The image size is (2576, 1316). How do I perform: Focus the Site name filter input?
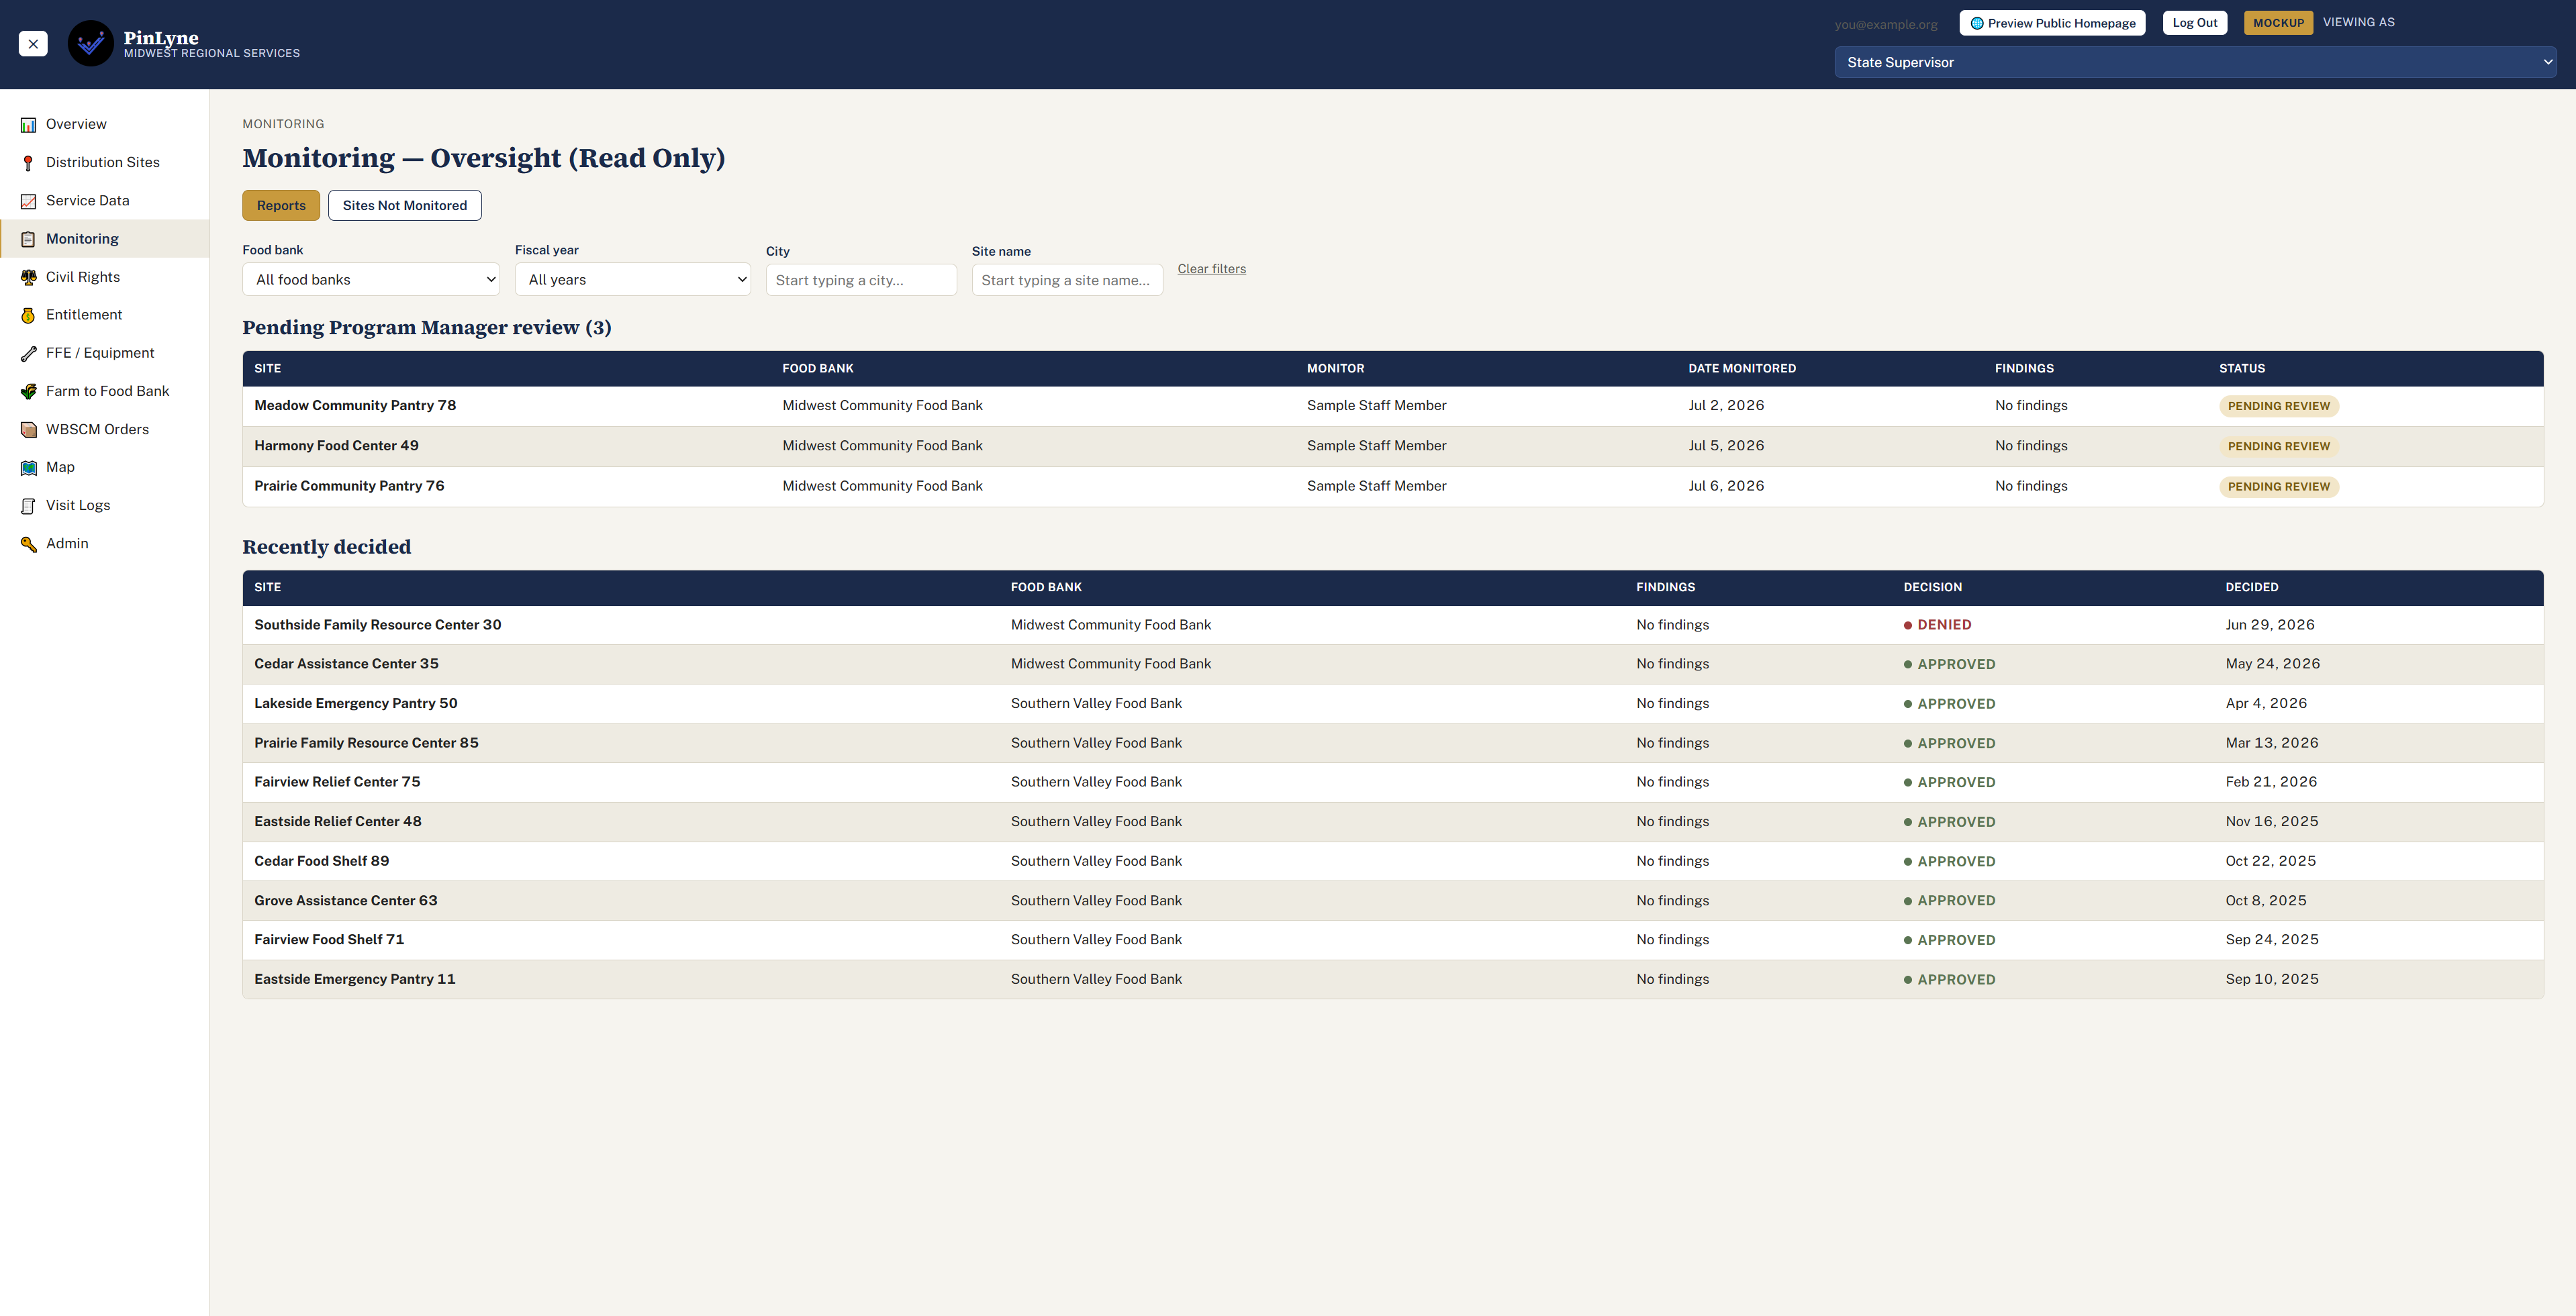[x=1067, y=281]
